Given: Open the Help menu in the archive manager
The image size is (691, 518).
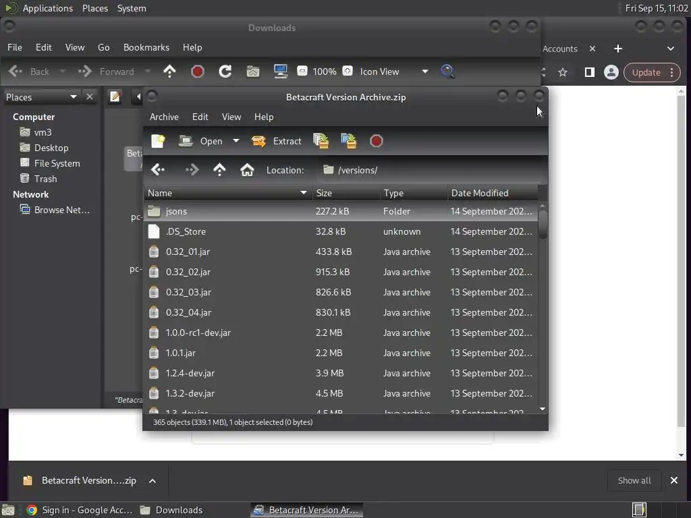Looking at the screenshot, I should coord(264,117).
